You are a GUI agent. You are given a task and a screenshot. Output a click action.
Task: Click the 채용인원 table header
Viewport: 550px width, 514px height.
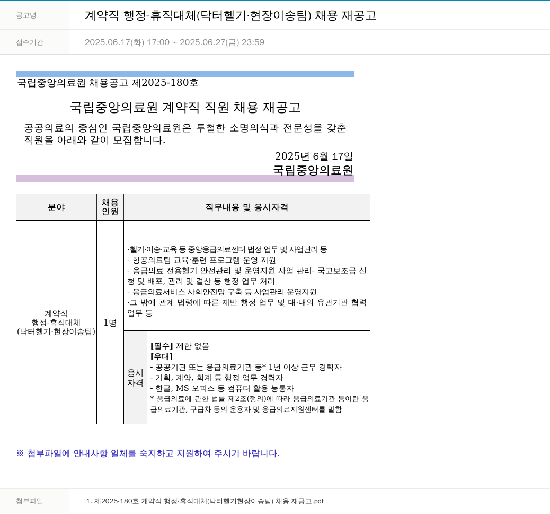(110, 207)
